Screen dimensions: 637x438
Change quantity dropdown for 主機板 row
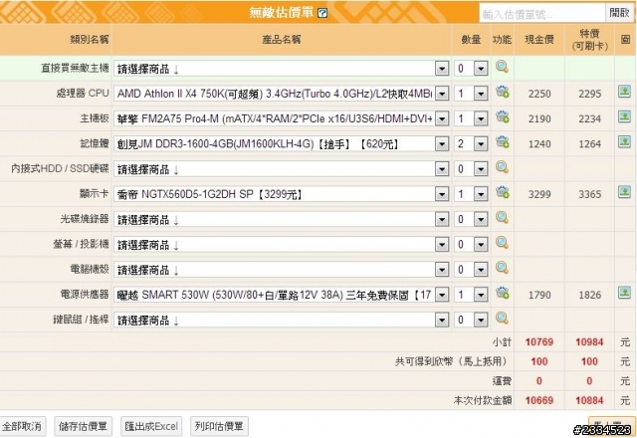tap(471, 118)
